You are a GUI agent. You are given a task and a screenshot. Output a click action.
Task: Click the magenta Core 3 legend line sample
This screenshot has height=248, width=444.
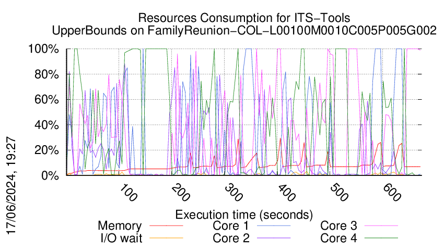pyautogui.click(x=381, y=226)
